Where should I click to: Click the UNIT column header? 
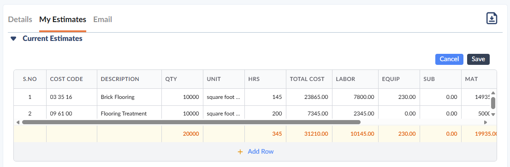tap(224, 79)
